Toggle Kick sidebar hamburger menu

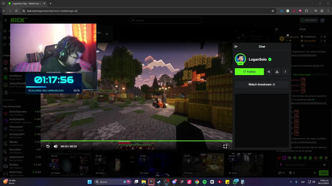tap(5, 20)
